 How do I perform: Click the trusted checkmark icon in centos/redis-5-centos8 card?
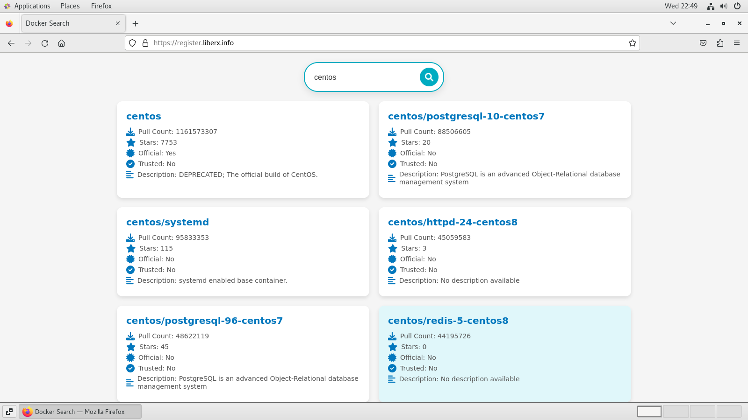[392, 368]
